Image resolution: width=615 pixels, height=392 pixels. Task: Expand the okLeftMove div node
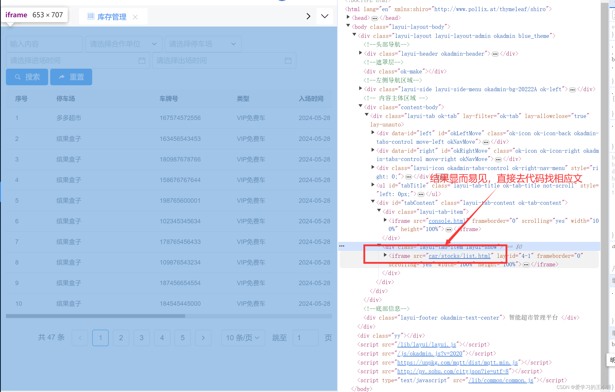(373, 133)
